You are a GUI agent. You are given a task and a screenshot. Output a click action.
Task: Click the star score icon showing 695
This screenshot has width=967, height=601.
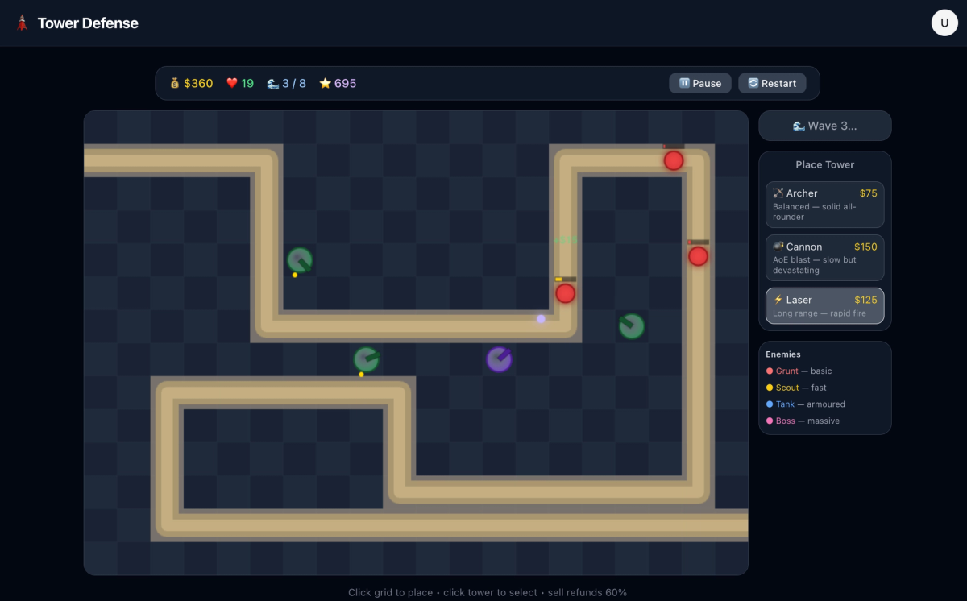pos(326,82)
